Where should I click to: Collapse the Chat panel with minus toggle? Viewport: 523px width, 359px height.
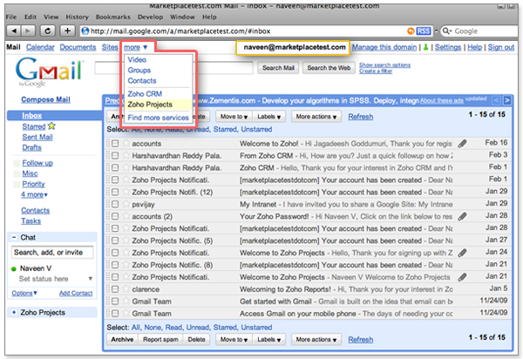click(14, 237)
